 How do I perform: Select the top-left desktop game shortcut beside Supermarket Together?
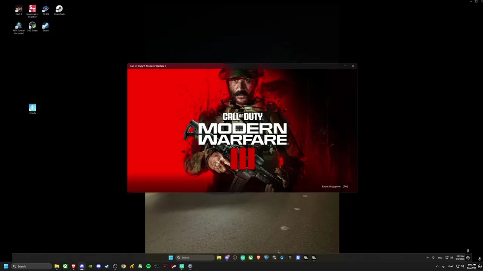pyautogui.click(x=18, y=10)
